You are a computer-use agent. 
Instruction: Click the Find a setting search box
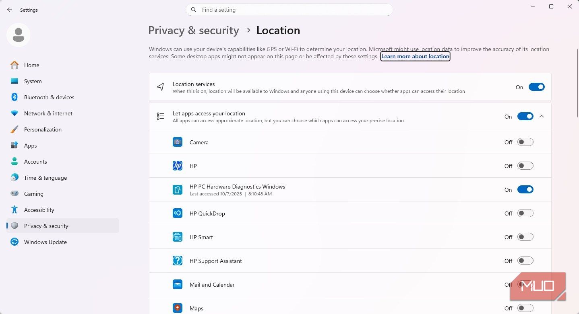(x=289, y=10)
